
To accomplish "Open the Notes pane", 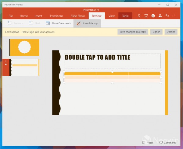I will click(x=148, y=143).
